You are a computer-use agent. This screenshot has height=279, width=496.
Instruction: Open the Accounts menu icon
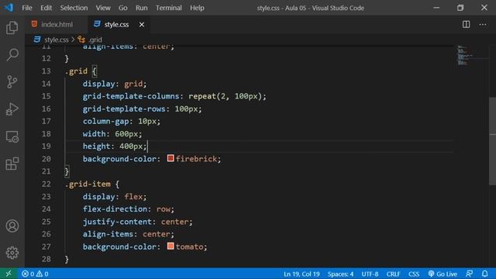click(12, 226)
